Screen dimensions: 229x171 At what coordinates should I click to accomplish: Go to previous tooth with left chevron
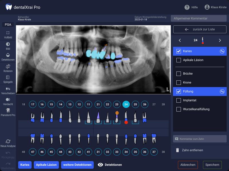point(180,40)
